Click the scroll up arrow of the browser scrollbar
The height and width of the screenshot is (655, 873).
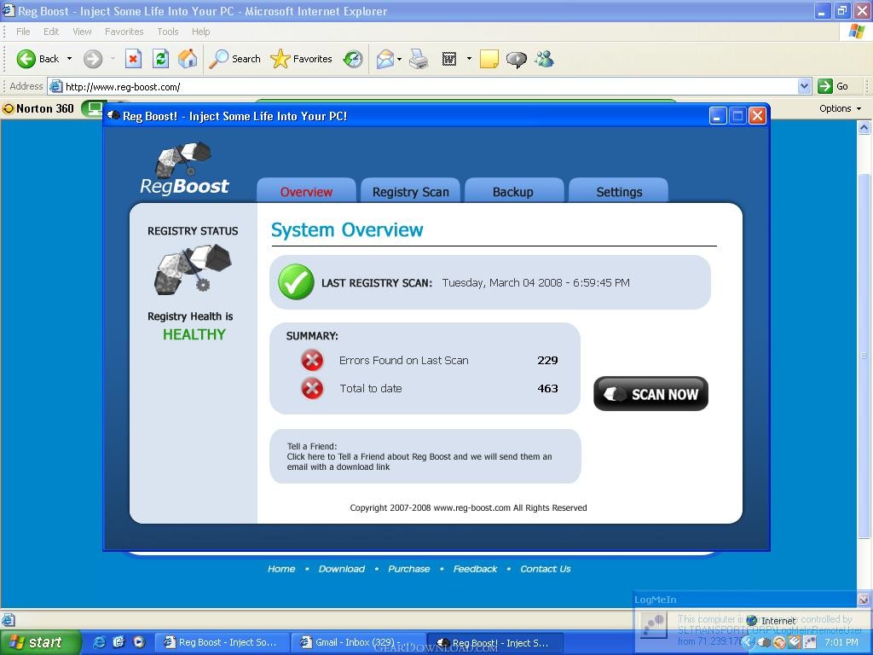(864, 128)
